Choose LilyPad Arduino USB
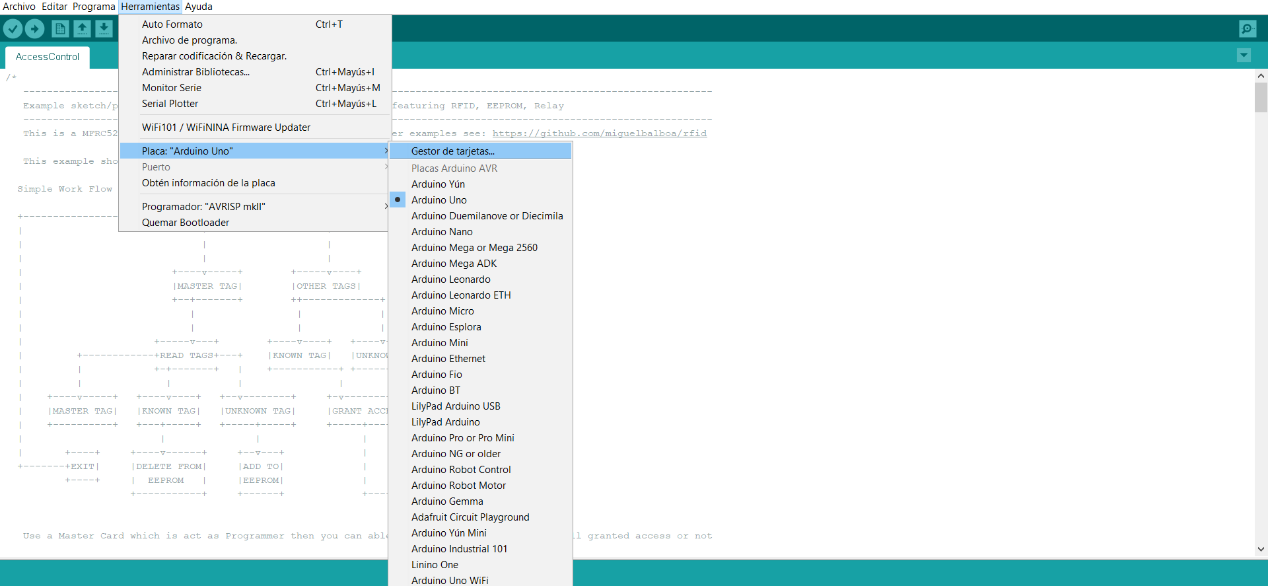Image resolution: width=1268 pixels, height=586 pixels. (x=480, y=406)
